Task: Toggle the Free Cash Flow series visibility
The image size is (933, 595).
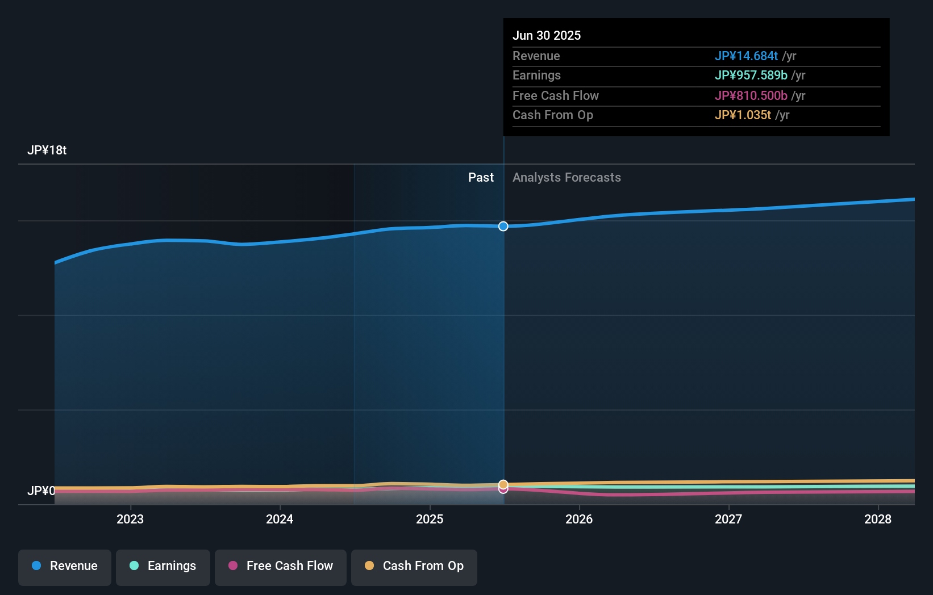Action: coord(280,567)
